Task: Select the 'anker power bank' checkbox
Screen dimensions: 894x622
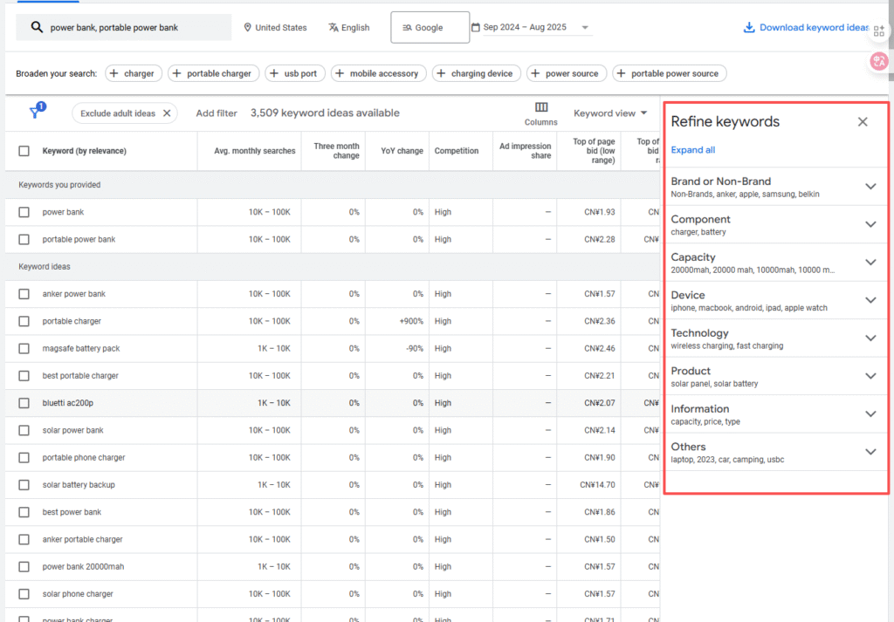Action: (24, 294)
